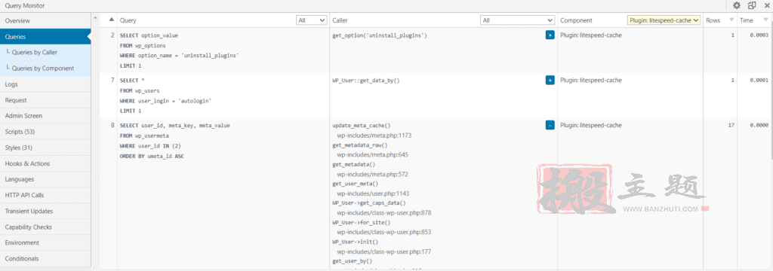This screenshot has width=773, height=271.
Task: Expand caller stack for get_option query
Action: coord(550,35)
